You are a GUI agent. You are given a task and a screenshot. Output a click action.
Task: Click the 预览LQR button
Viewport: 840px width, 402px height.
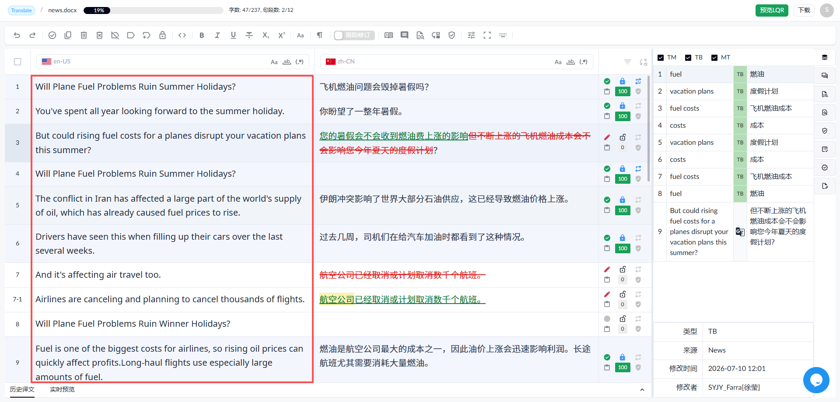tap(772, 10)
